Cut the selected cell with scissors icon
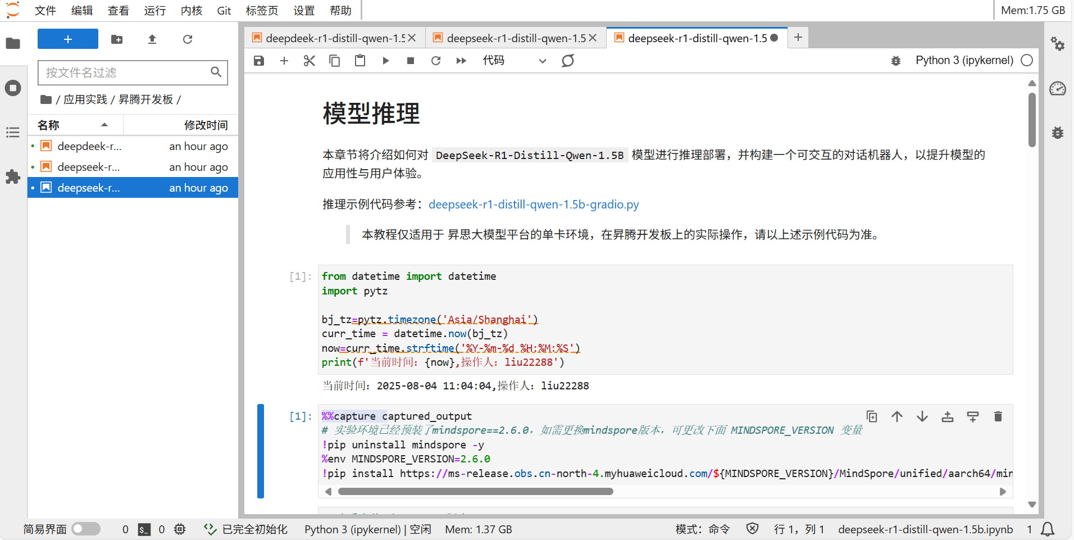 pyautogui.click(x=309, y=61)
